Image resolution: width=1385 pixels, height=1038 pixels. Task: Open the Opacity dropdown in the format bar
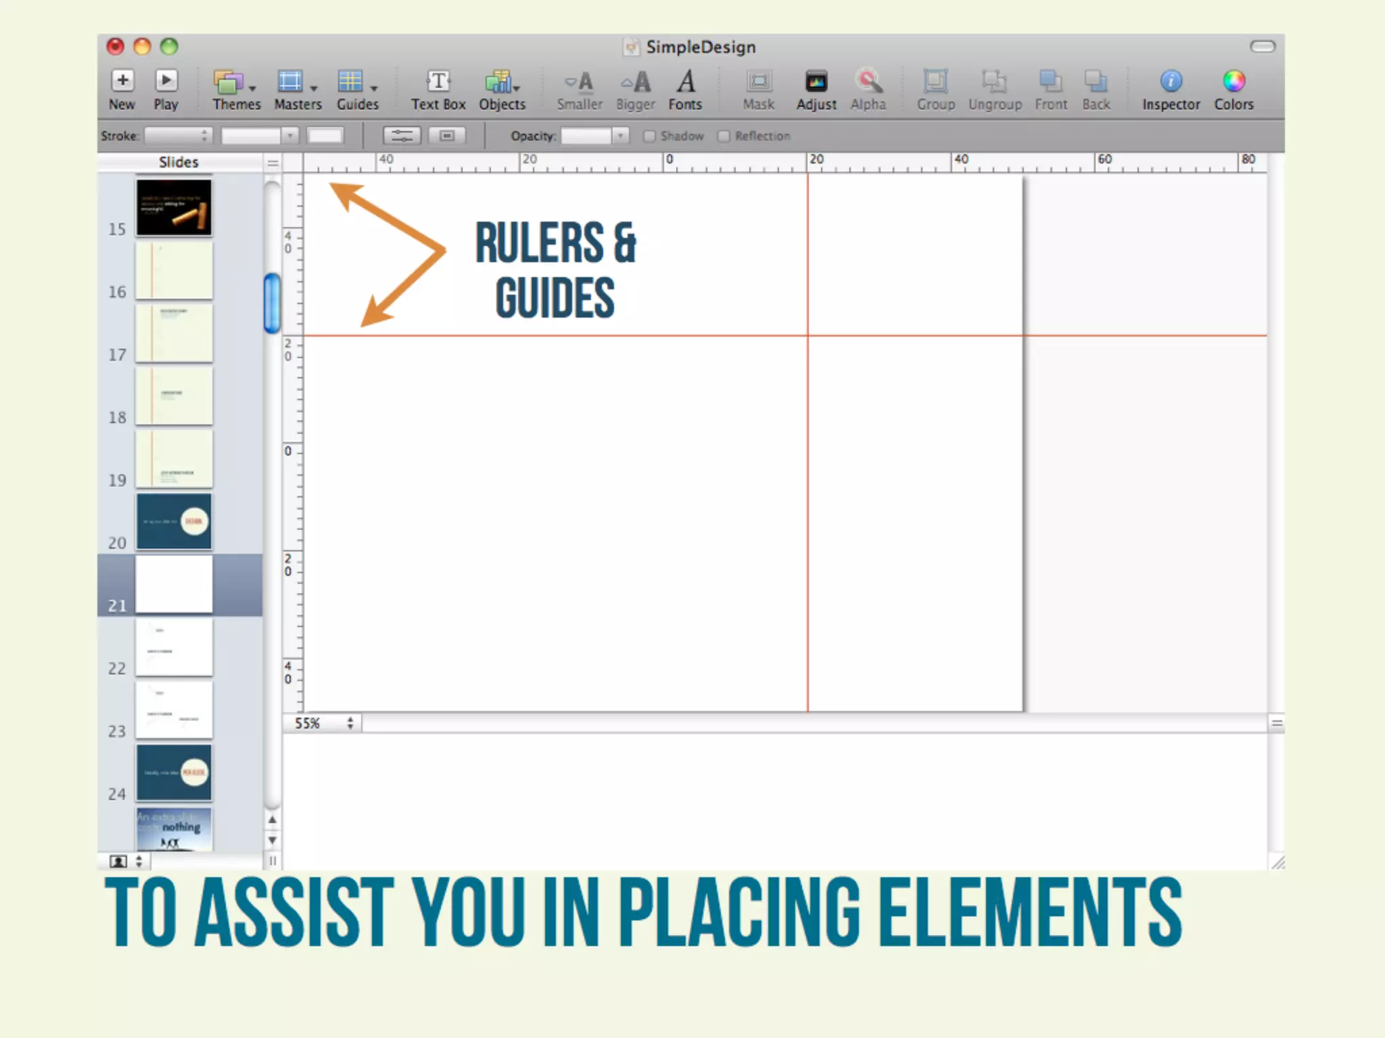(619, 137)
